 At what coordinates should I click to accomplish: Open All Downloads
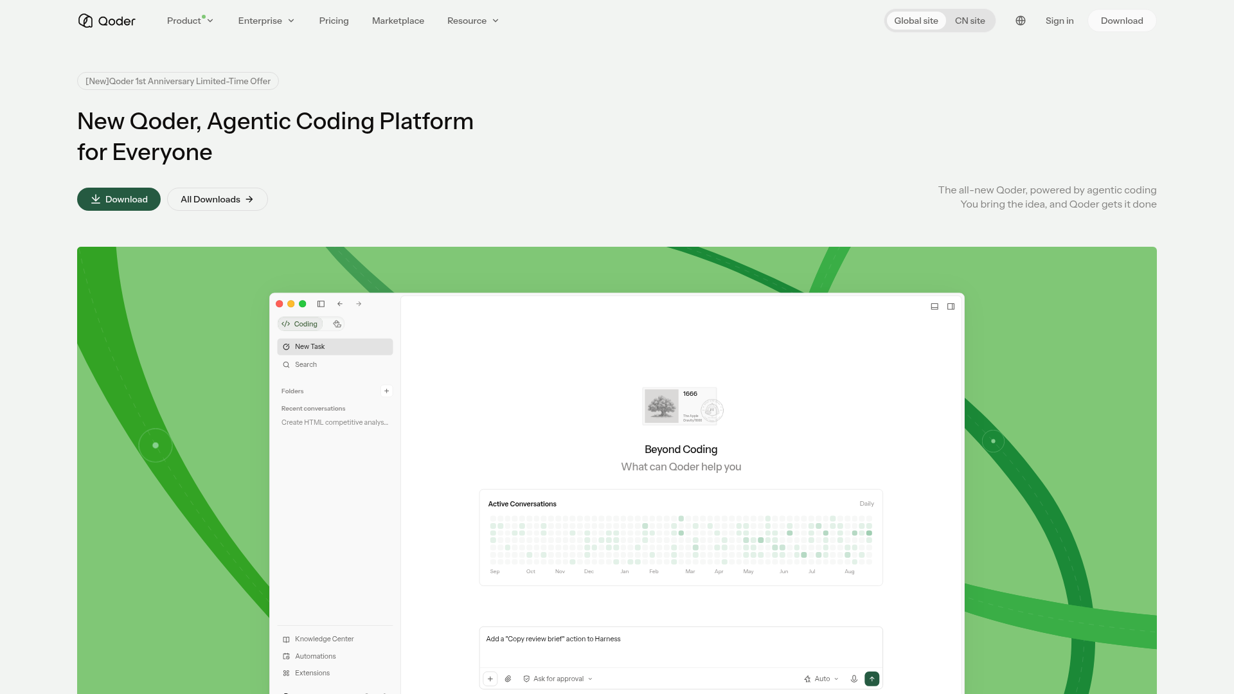pos(217,199)
